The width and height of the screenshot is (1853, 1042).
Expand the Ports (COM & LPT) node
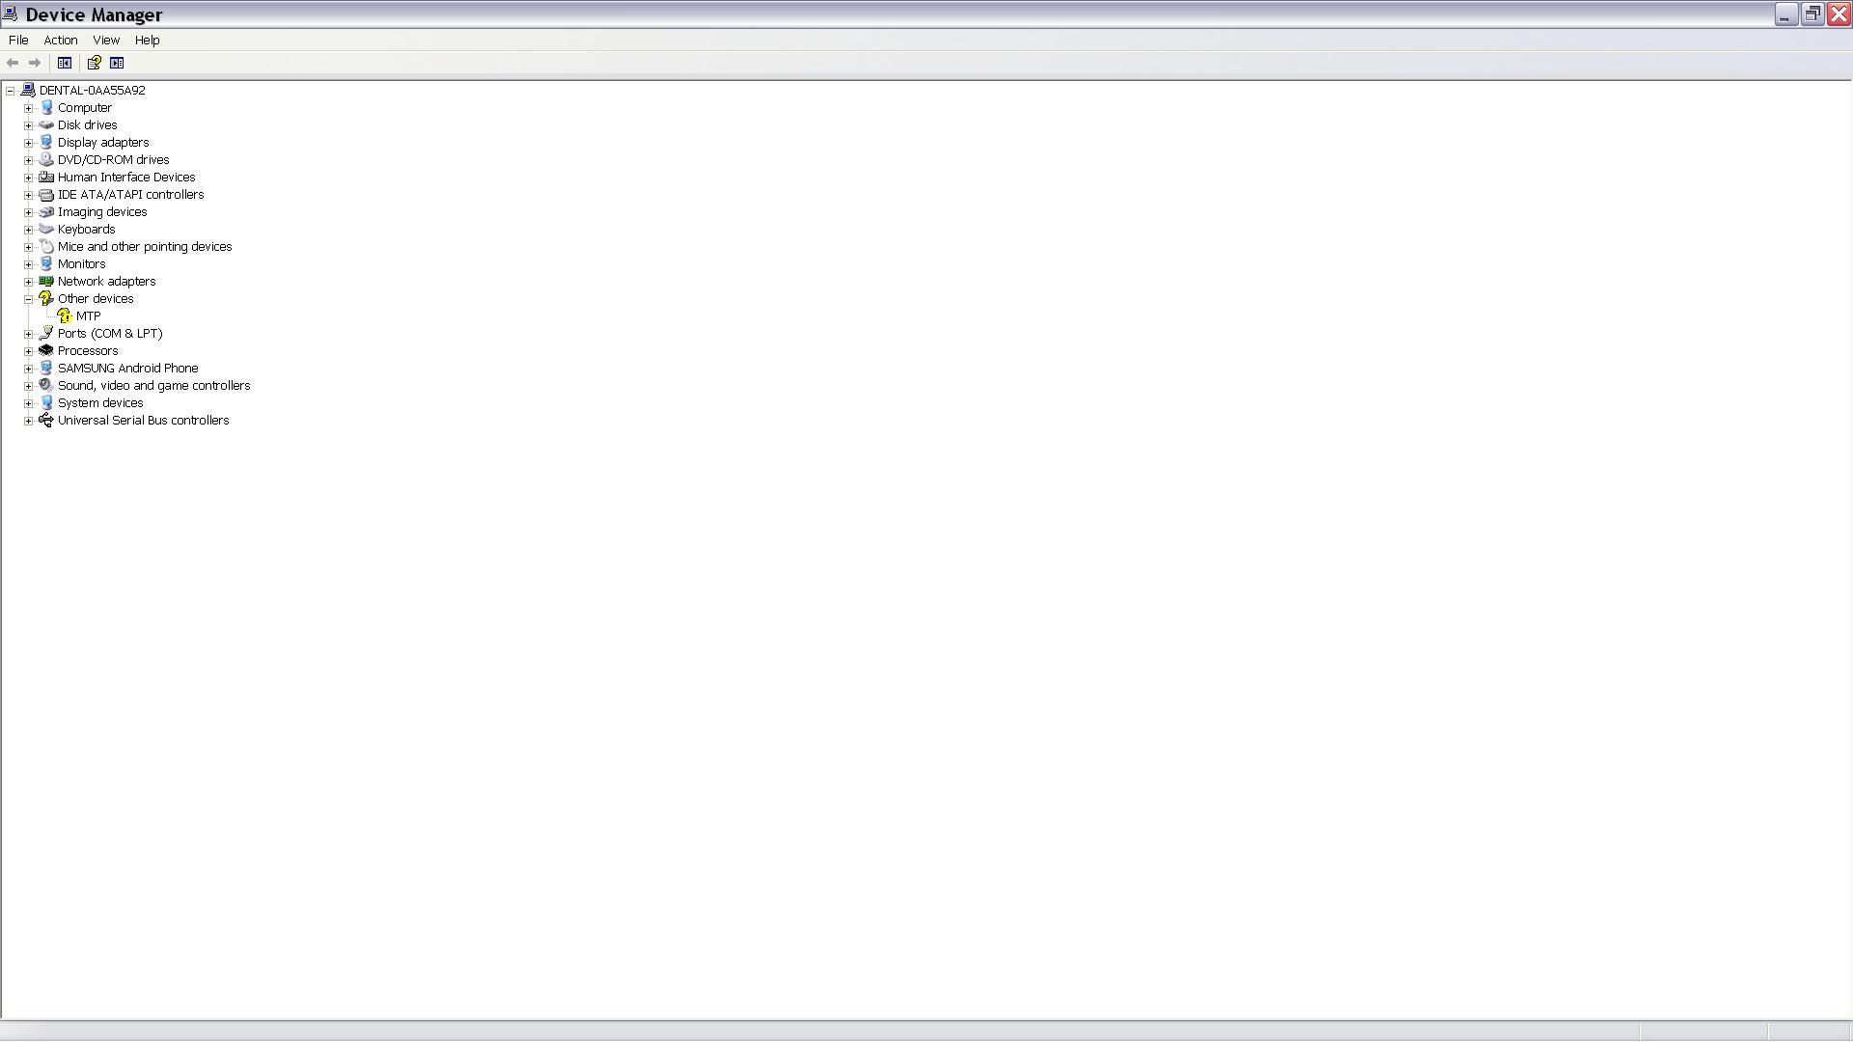point(29,334)
